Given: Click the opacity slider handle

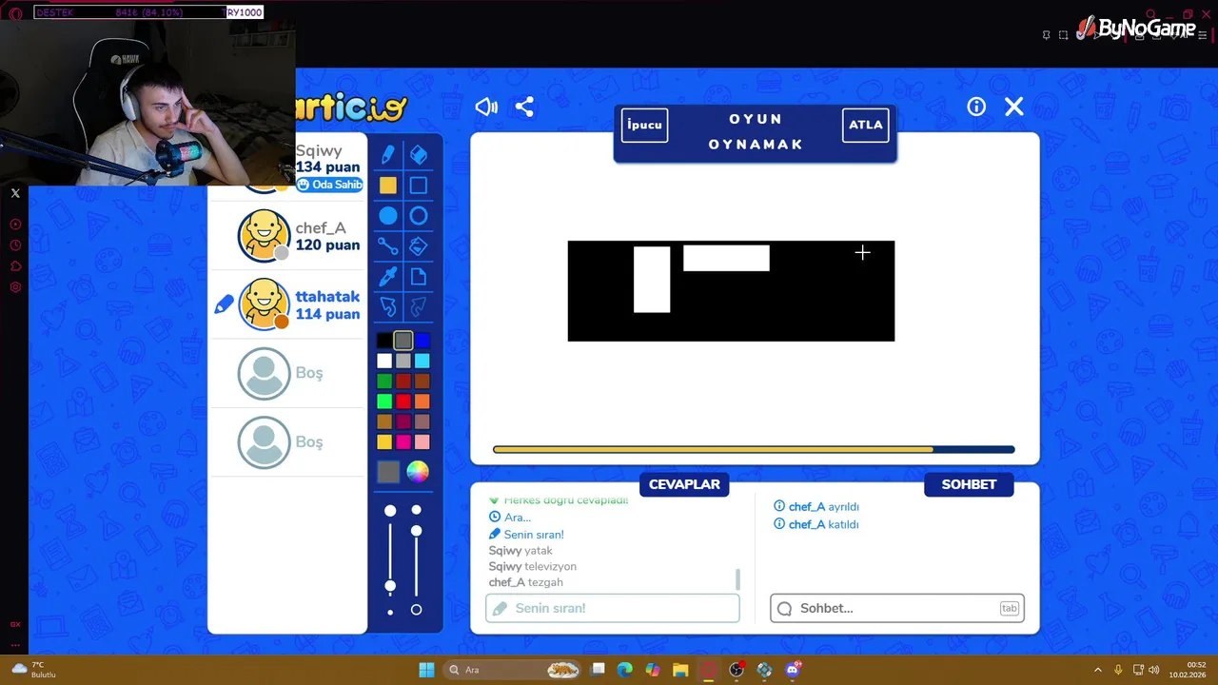Looking at the screenshot, I should 416,531.
